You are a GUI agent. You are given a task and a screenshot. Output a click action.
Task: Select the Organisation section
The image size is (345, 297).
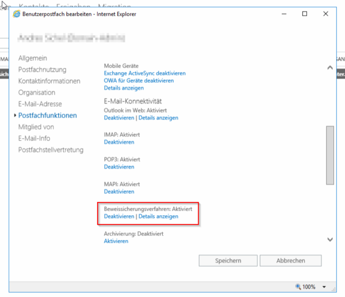click(37, 93)
